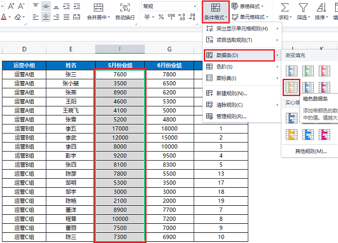The height and width of the screenshot is (243, 338).
Task: Choose orange gradient data bar
Action: (x=291, y=87)
